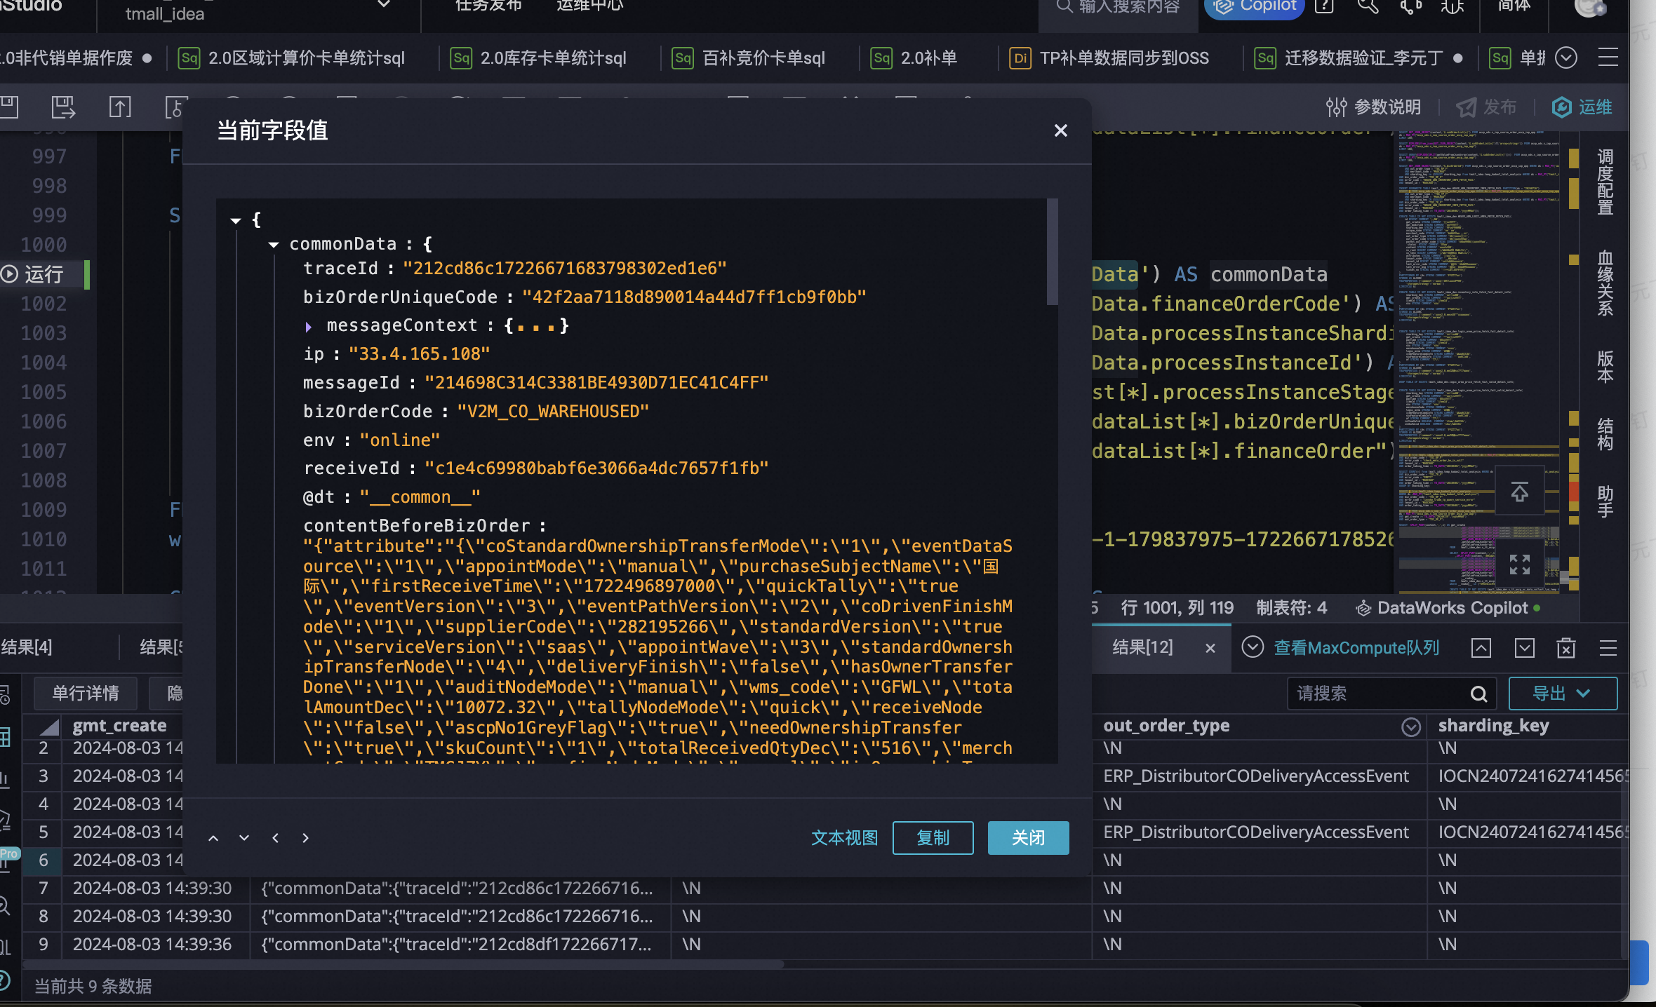Click the fullscreen expand icon in the editor

tap(1520, 565)
